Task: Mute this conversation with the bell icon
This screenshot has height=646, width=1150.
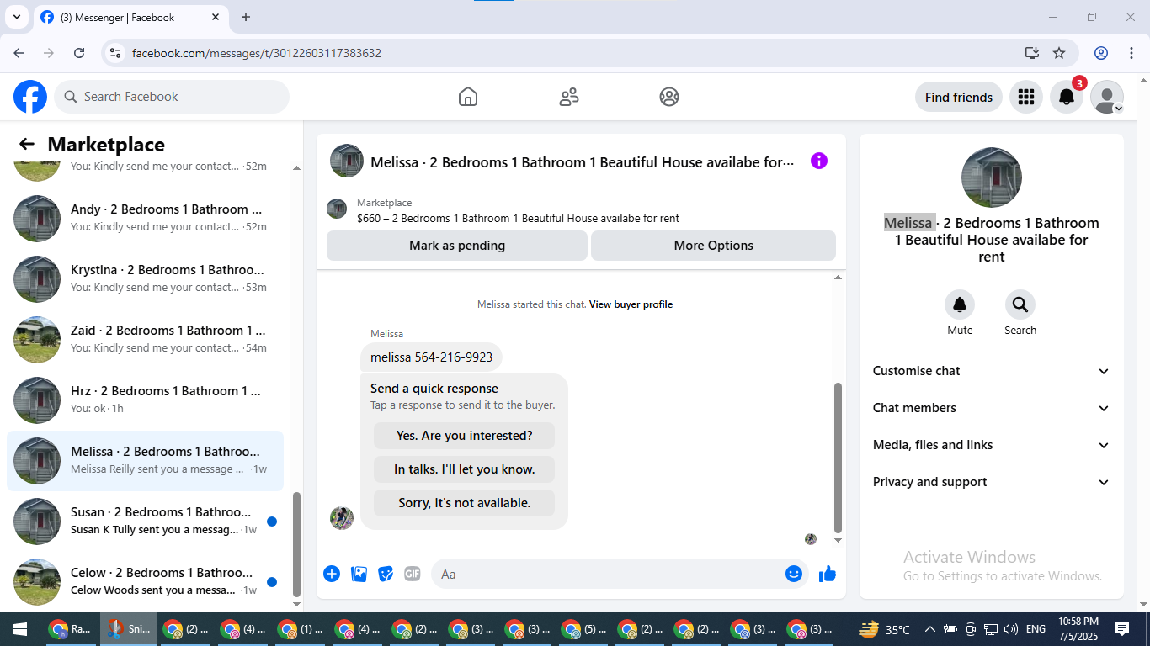Action: pyautogui.click(x=960, y=304)
